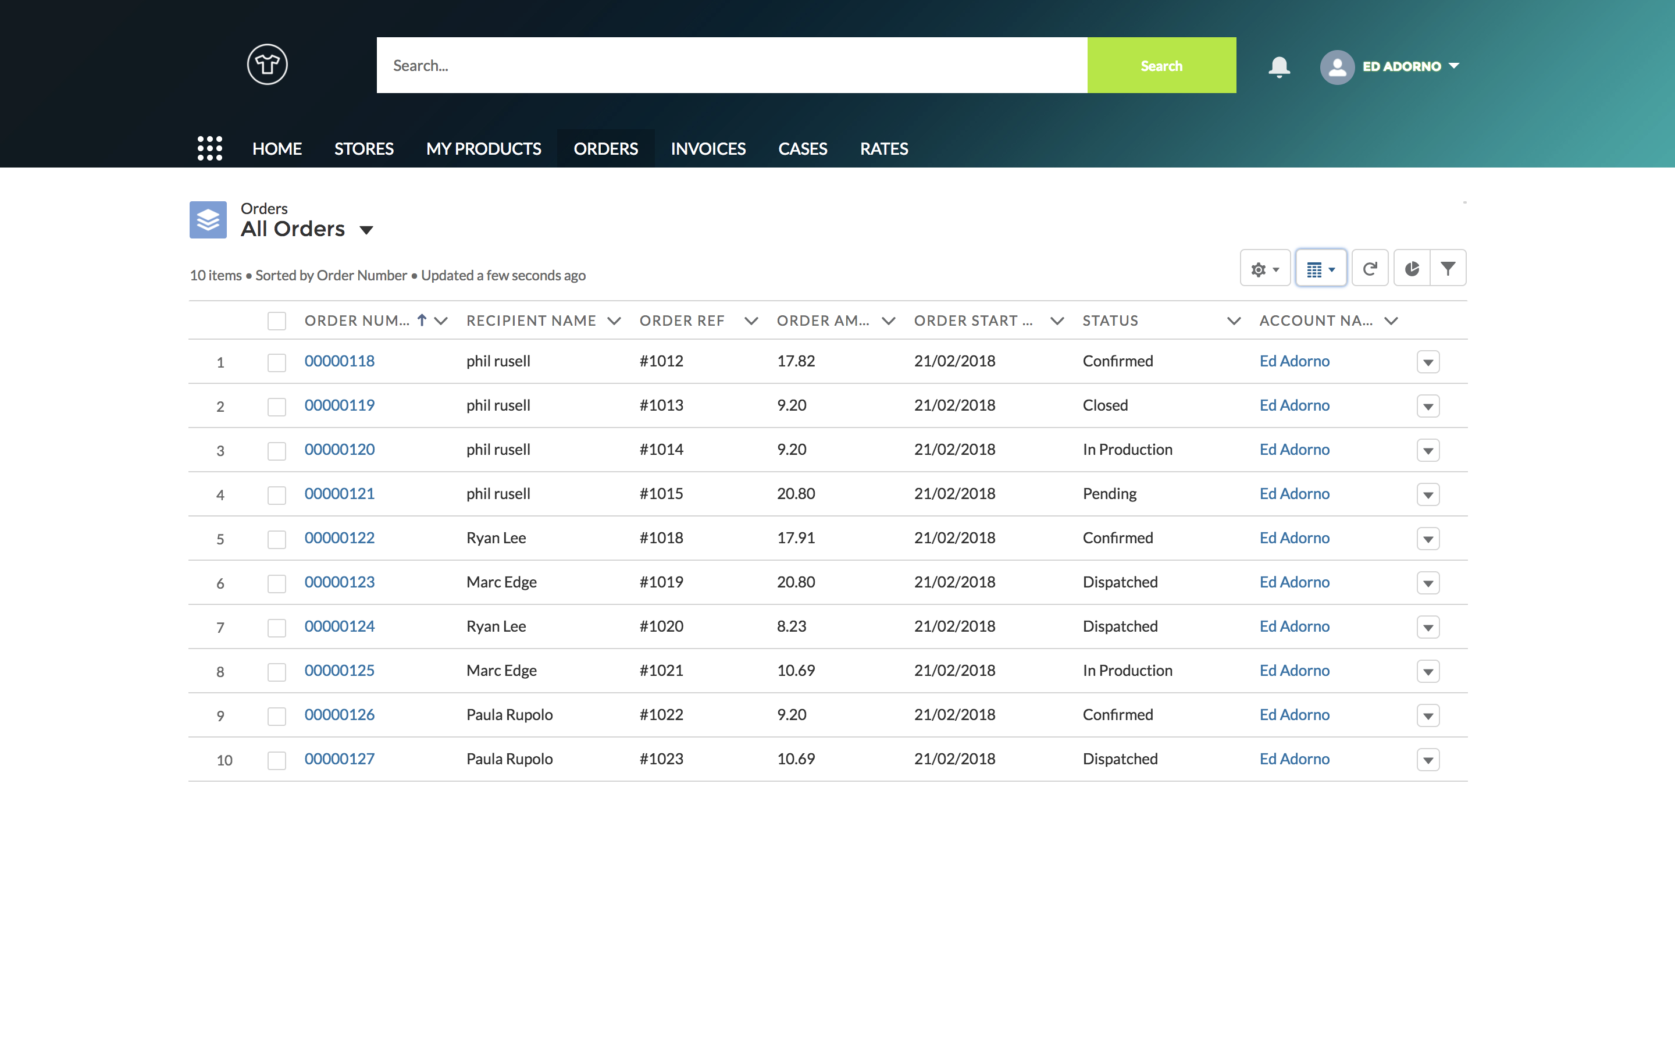Viewport: 1675px width, 1047px height.
Task: Open the display-as table view menu
Action: click(x=1320, y=269)
